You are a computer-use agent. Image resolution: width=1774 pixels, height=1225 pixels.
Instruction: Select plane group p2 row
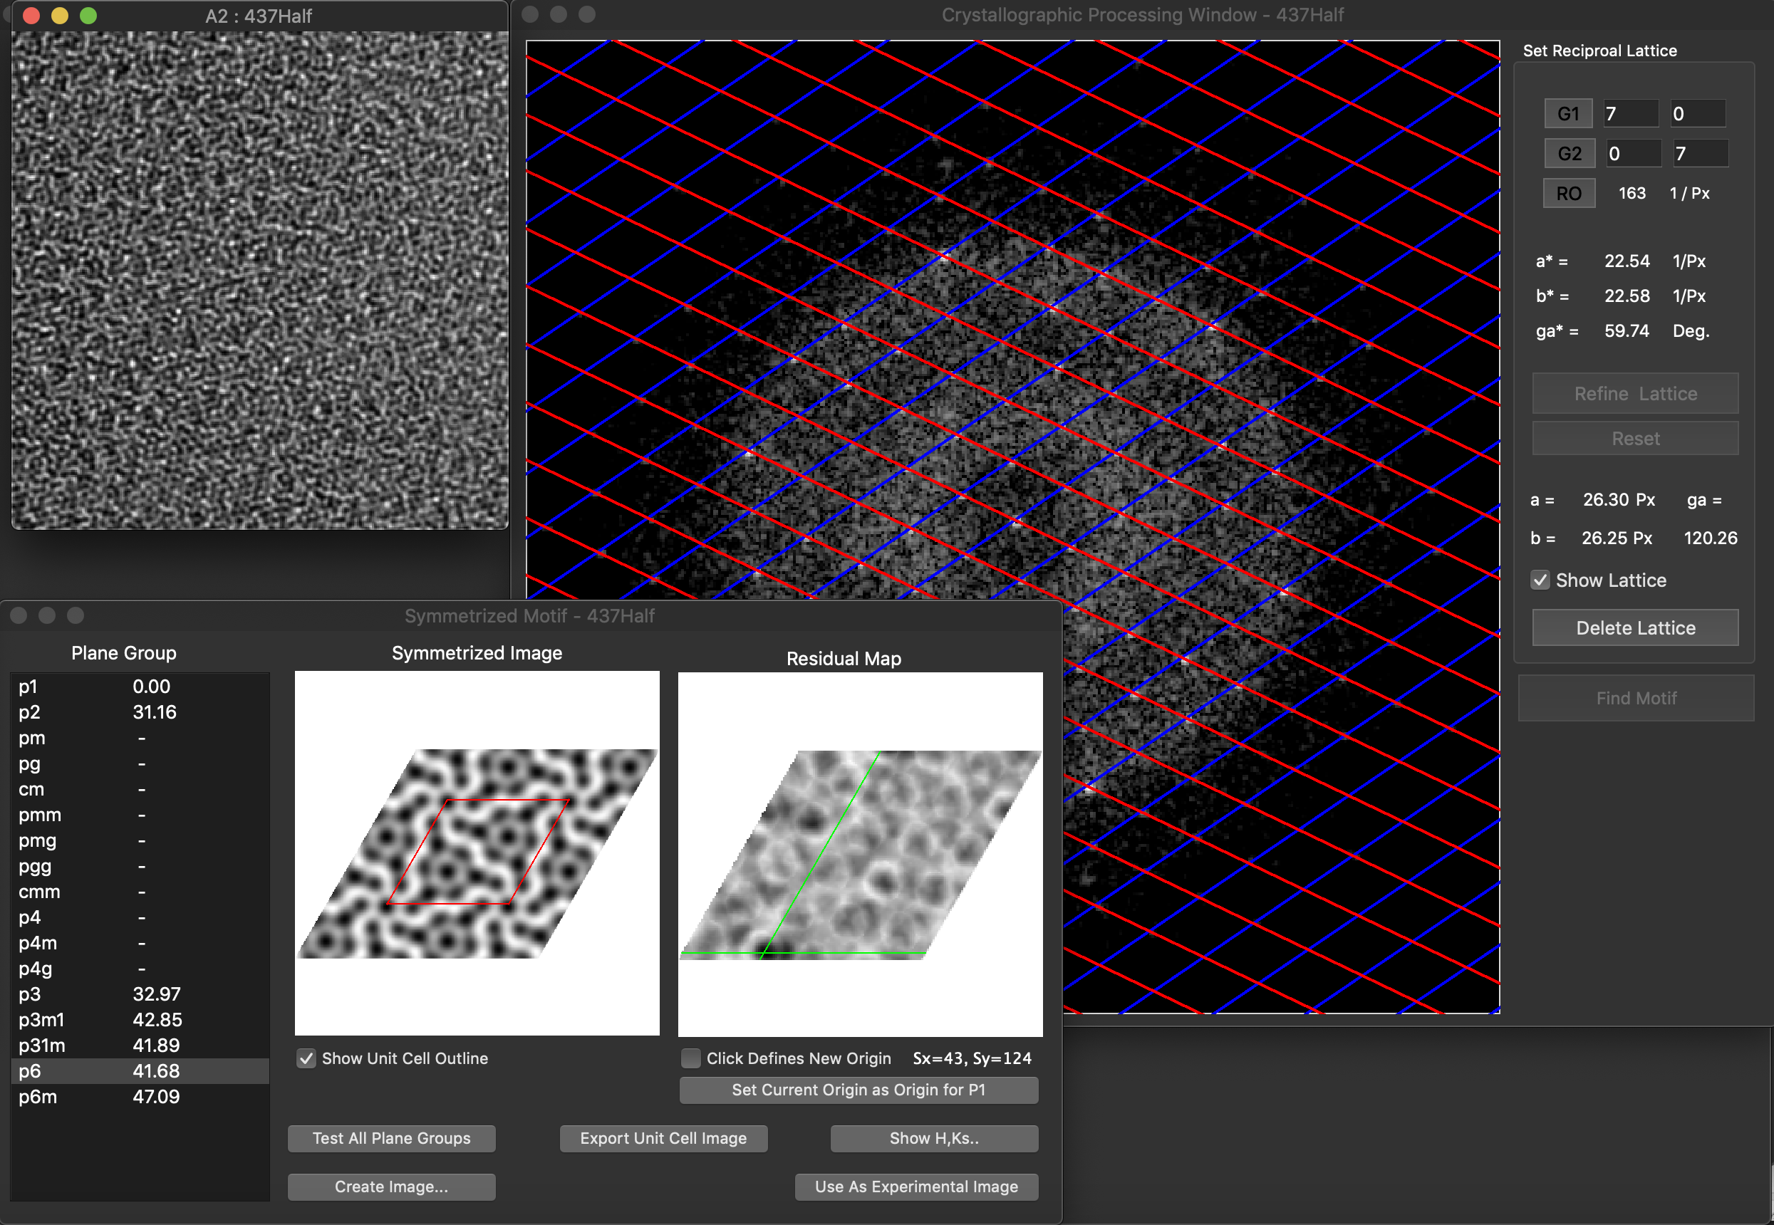(x=140, y=712)
